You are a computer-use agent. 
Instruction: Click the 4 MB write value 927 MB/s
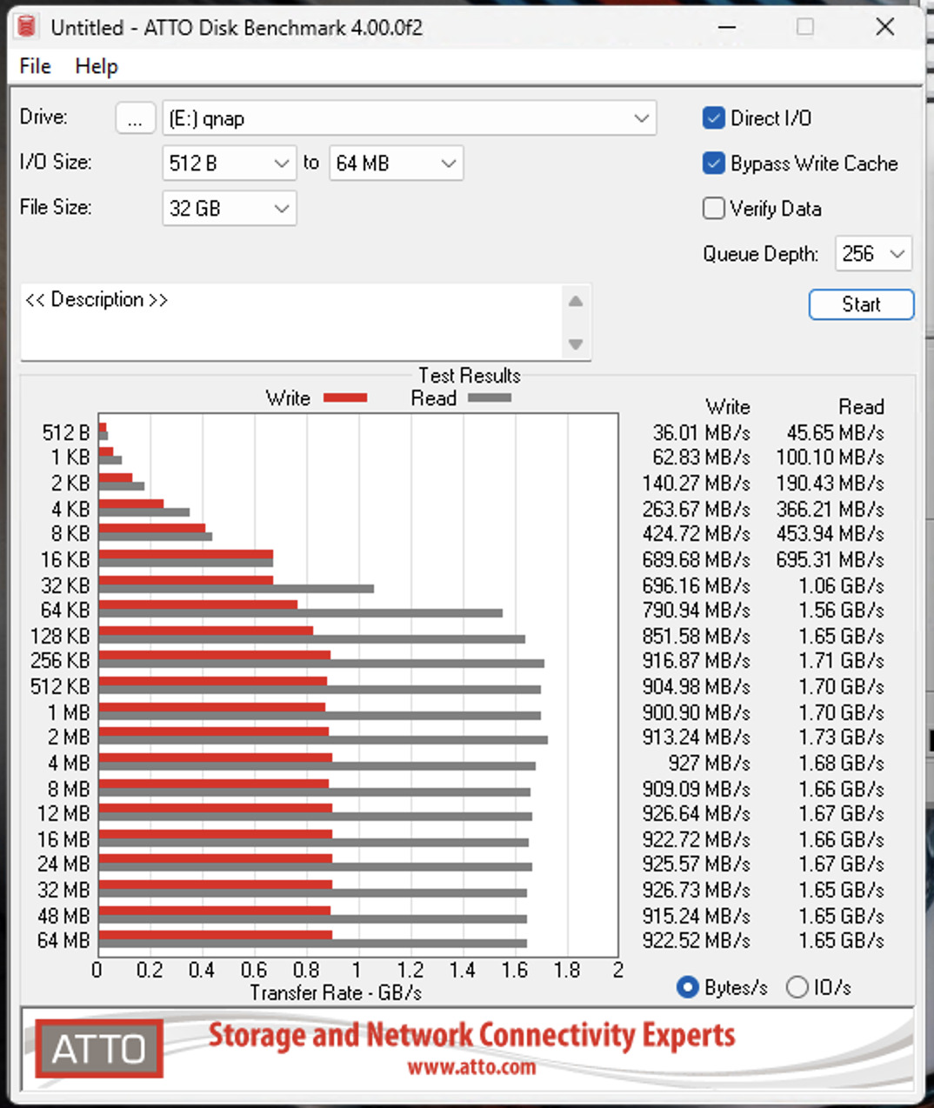click(x=709, y=763)
